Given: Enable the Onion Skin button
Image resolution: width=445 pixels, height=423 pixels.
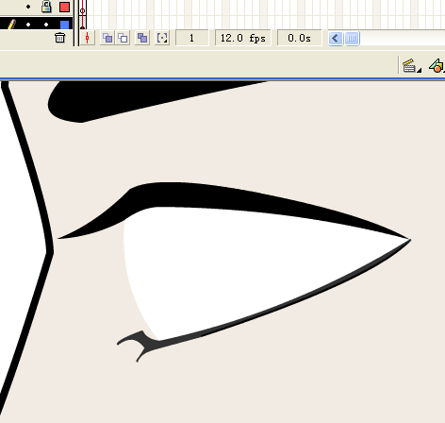Looking at the screenshot, I should coord(107,38).
